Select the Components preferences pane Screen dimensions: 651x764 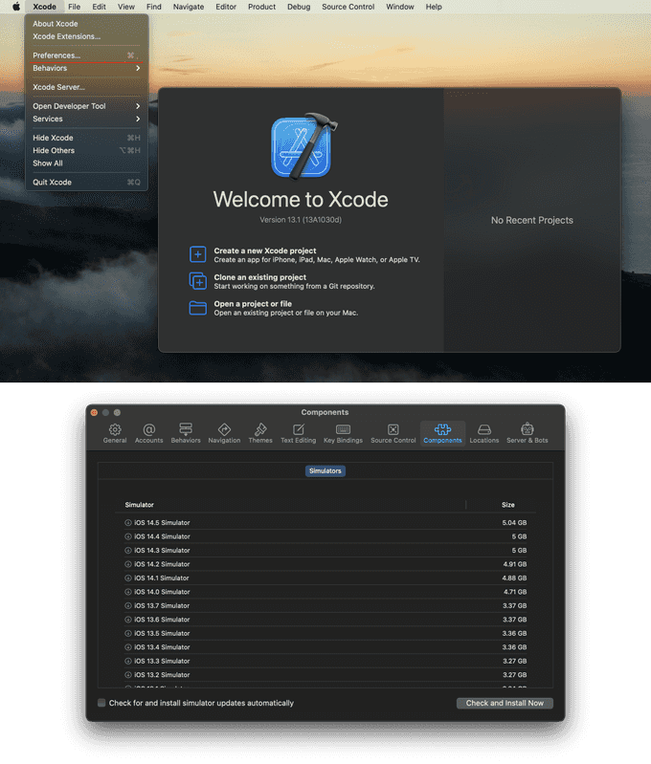pos(442,433)
